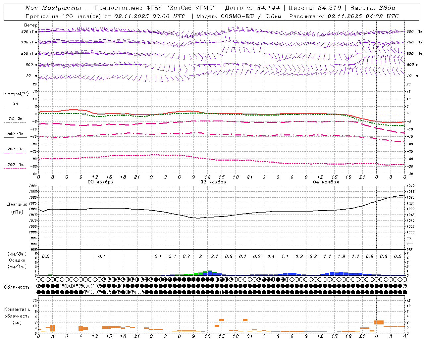Click the "Давление" pressure panel label
Screen dimensions: 424x339
point(17,205)
